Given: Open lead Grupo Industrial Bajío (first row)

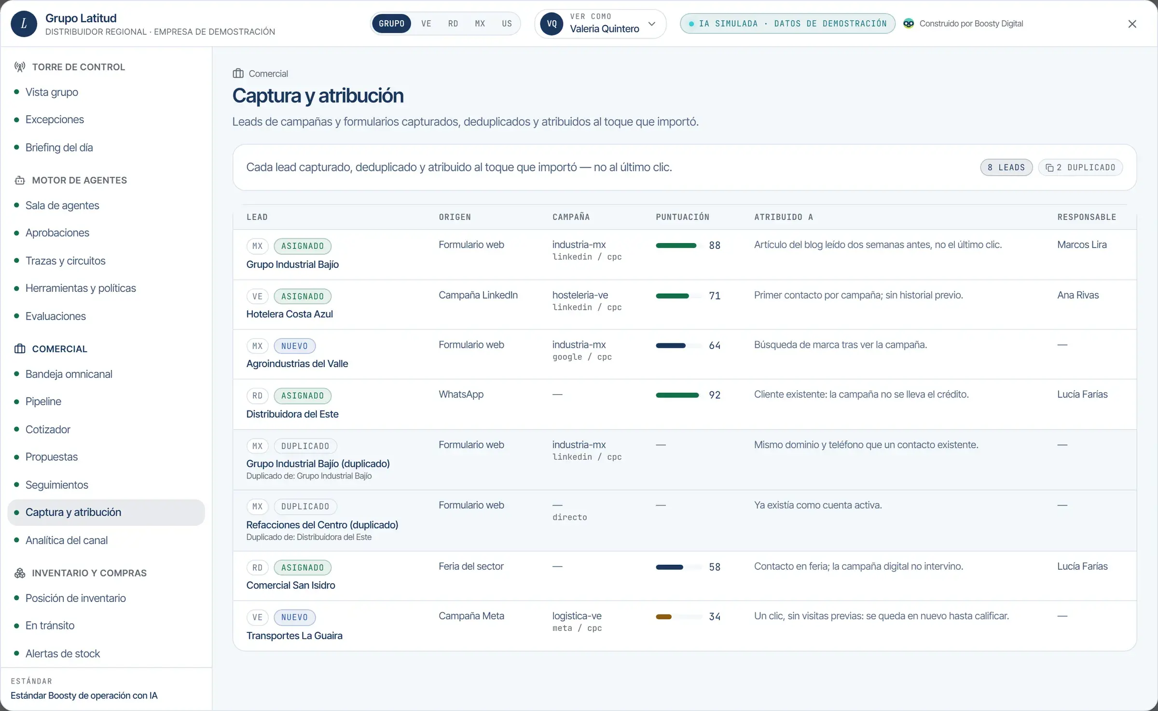Looking at the screenshot, I should 292,264.
